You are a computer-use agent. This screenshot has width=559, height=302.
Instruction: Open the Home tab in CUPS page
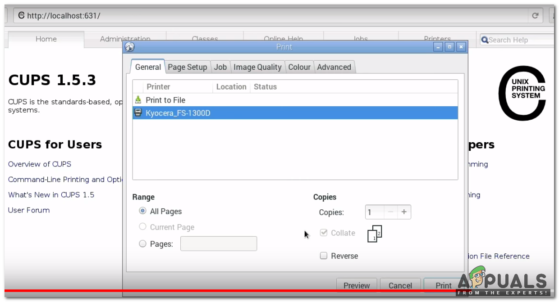46,39
